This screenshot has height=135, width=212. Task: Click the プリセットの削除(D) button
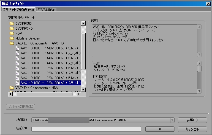(x=20, y=107)
